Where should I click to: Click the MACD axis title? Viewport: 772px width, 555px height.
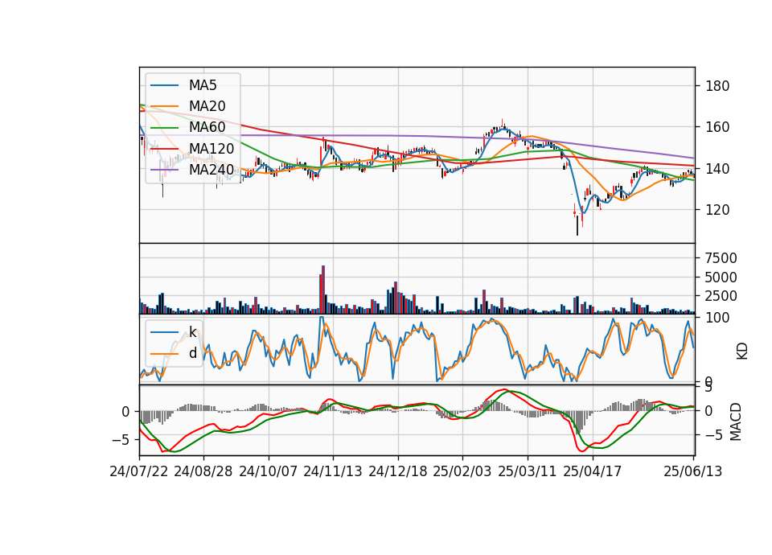click(735, 421)
